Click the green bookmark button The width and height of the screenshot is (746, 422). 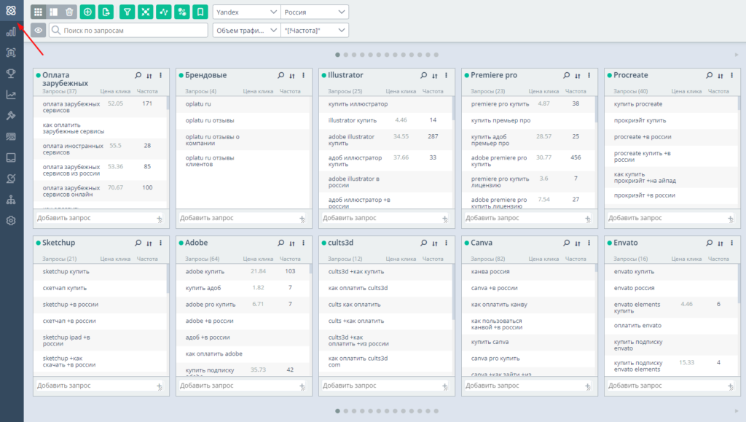pyautogui.click(x=200, y=12)
